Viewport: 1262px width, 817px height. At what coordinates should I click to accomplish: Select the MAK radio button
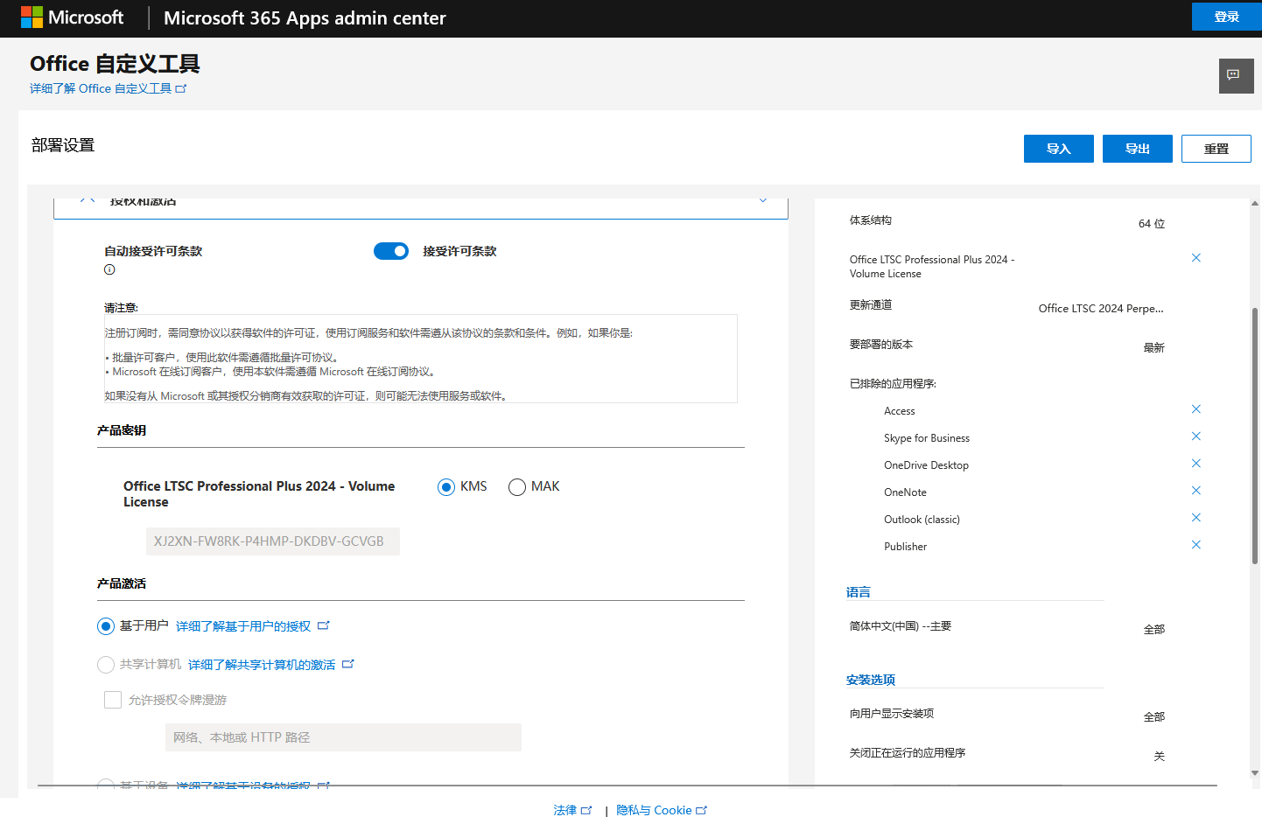coord(517,487)
